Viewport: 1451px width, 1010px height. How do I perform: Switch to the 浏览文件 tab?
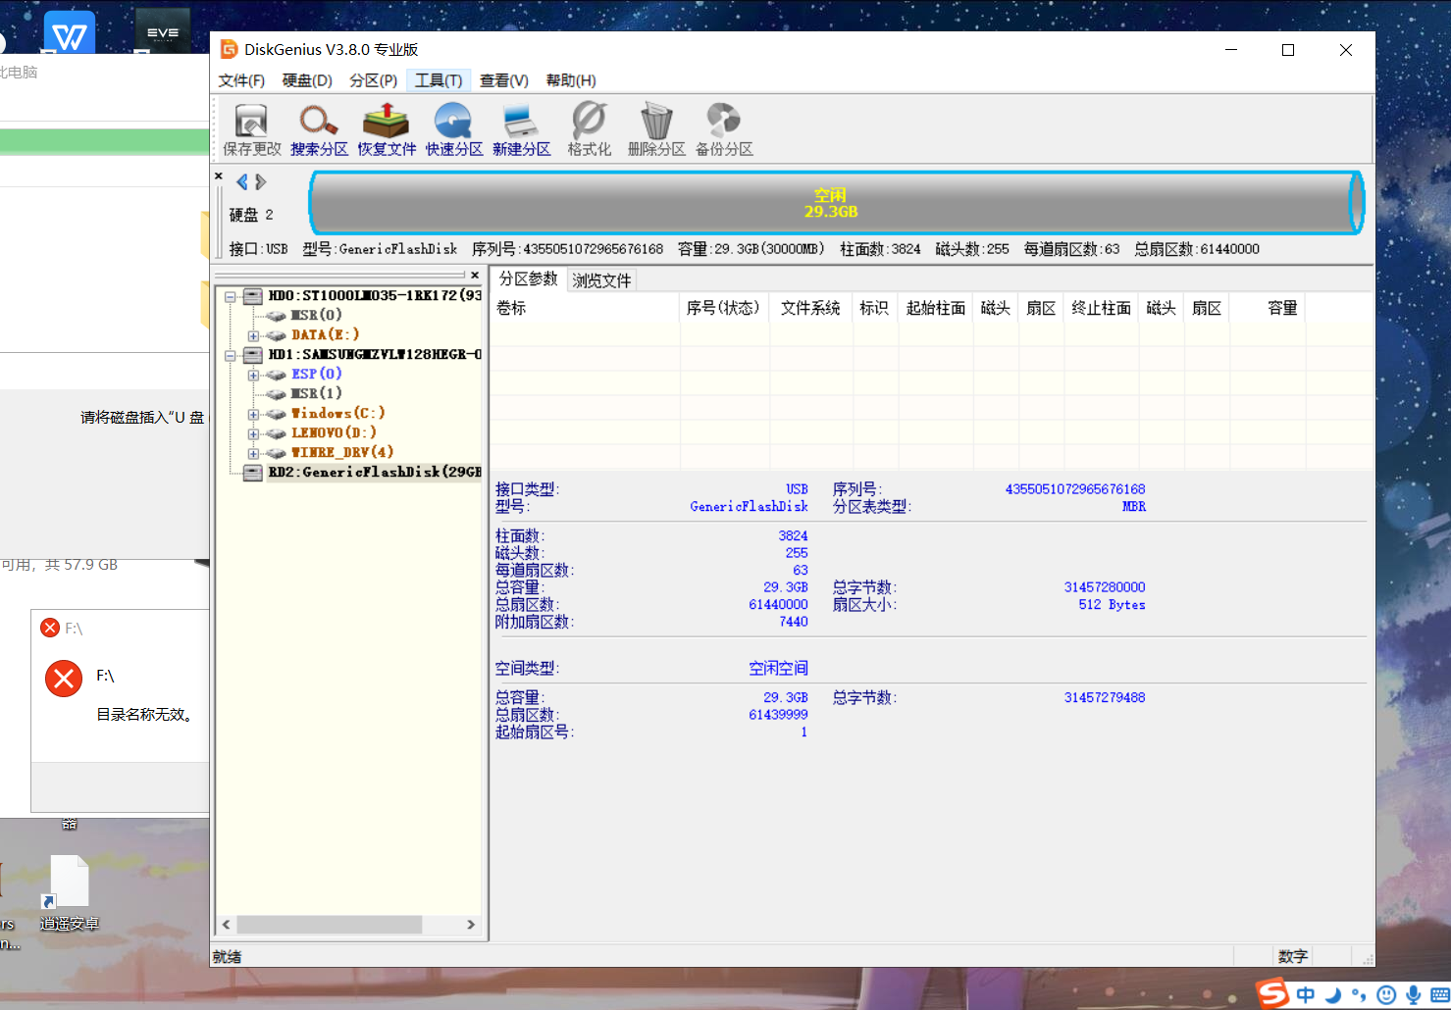601,280
